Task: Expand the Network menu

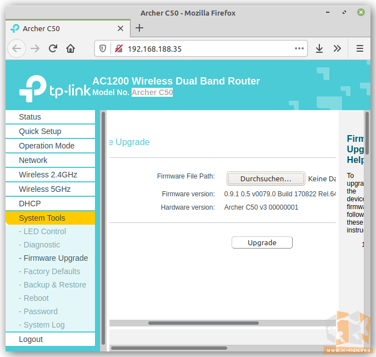Action: pyautogui.click(x=50, y=160)
